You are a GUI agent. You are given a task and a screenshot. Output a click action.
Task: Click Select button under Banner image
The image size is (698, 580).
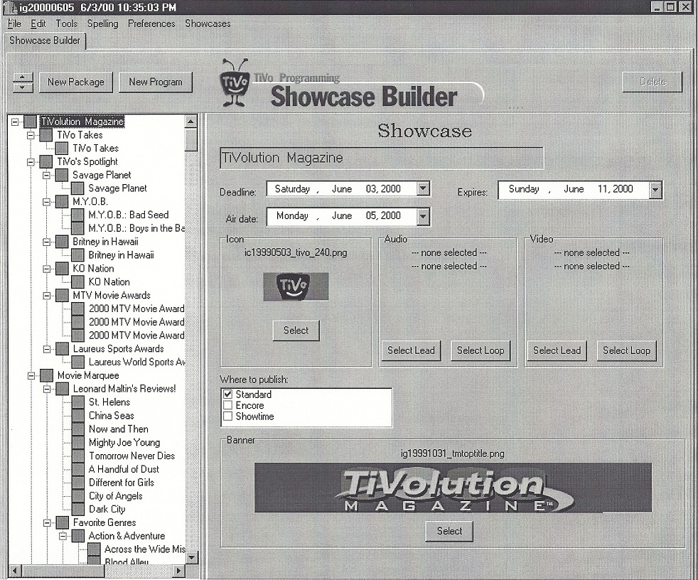tap(449, 532)
